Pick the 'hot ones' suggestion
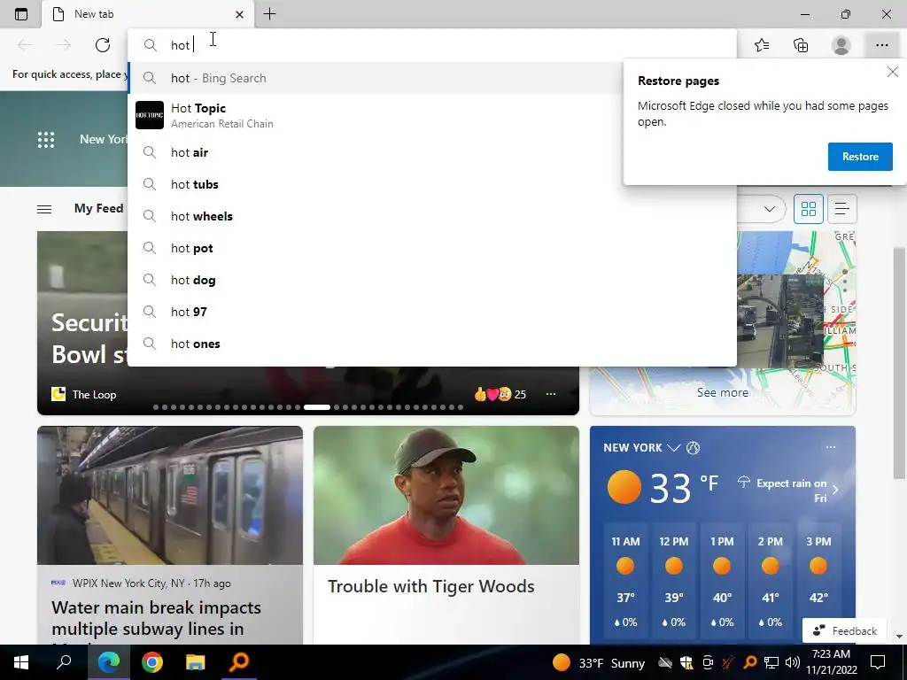 point(432,344)
